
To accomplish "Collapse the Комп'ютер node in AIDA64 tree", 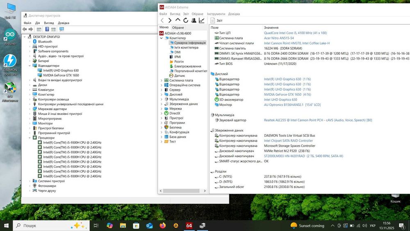I will click(161, 38).
